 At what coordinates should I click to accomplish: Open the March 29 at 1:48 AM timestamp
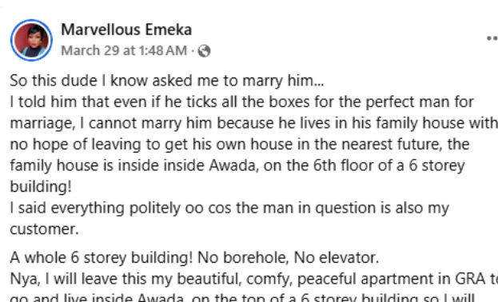(x=124, y=50)
